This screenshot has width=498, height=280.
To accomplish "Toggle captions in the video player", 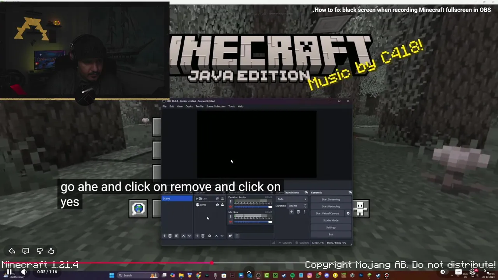I will tap(458, 272).
